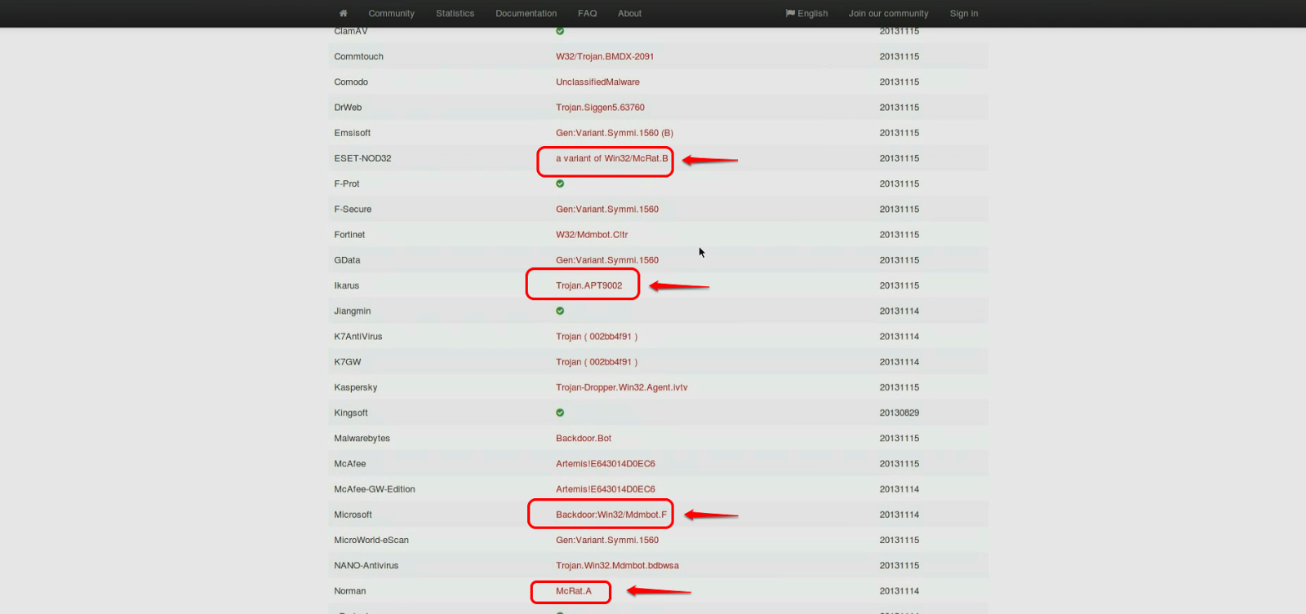Click the Ikarus antivirus name
Image resolution: width=1306 pixels, height=614 pixels.
pyautogui.click(x=346, y=285)
